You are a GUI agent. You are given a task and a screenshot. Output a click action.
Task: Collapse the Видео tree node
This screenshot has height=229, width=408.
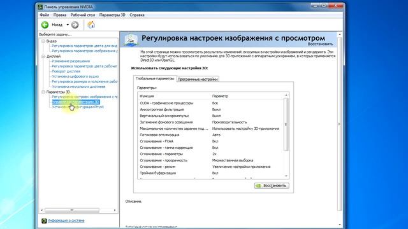pos(43,41)
